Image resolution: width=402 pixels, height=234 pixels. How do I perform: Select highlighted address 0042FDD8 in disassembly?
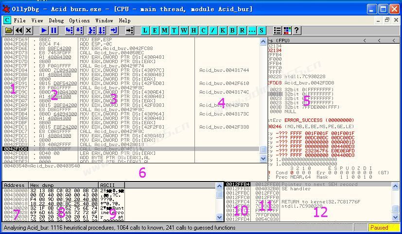pyautogui.click(x=16, y=149)
